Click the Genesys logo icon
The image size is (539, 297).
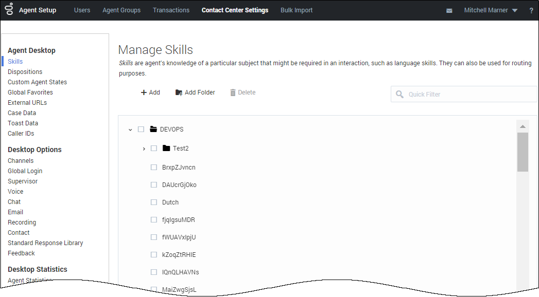[x=9, y=10]
